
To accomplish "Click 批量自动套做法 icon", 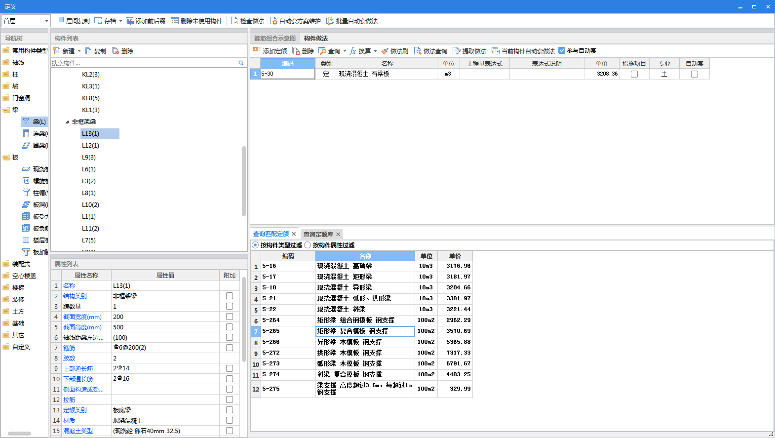I will coord(330,21).
